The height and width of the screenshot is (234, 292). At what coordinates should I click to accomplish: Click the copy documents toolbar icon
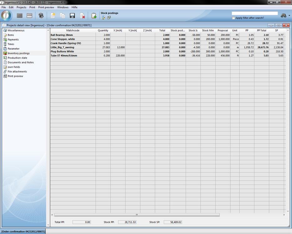(x=63, y=16)
